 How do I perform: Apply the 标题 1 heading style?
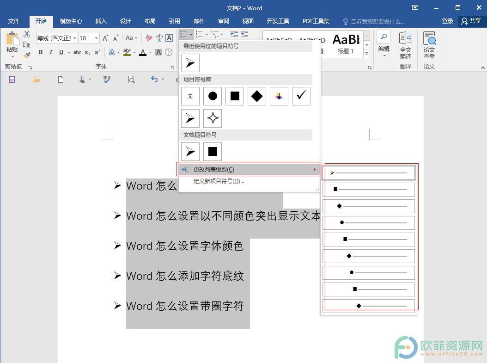pos(346,43)
